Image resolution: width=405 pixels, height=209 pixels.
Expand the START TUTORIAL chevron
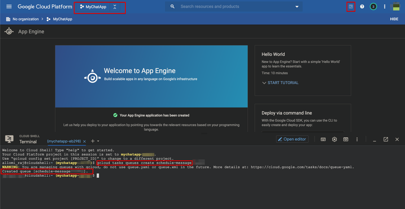tap(264, 83)
